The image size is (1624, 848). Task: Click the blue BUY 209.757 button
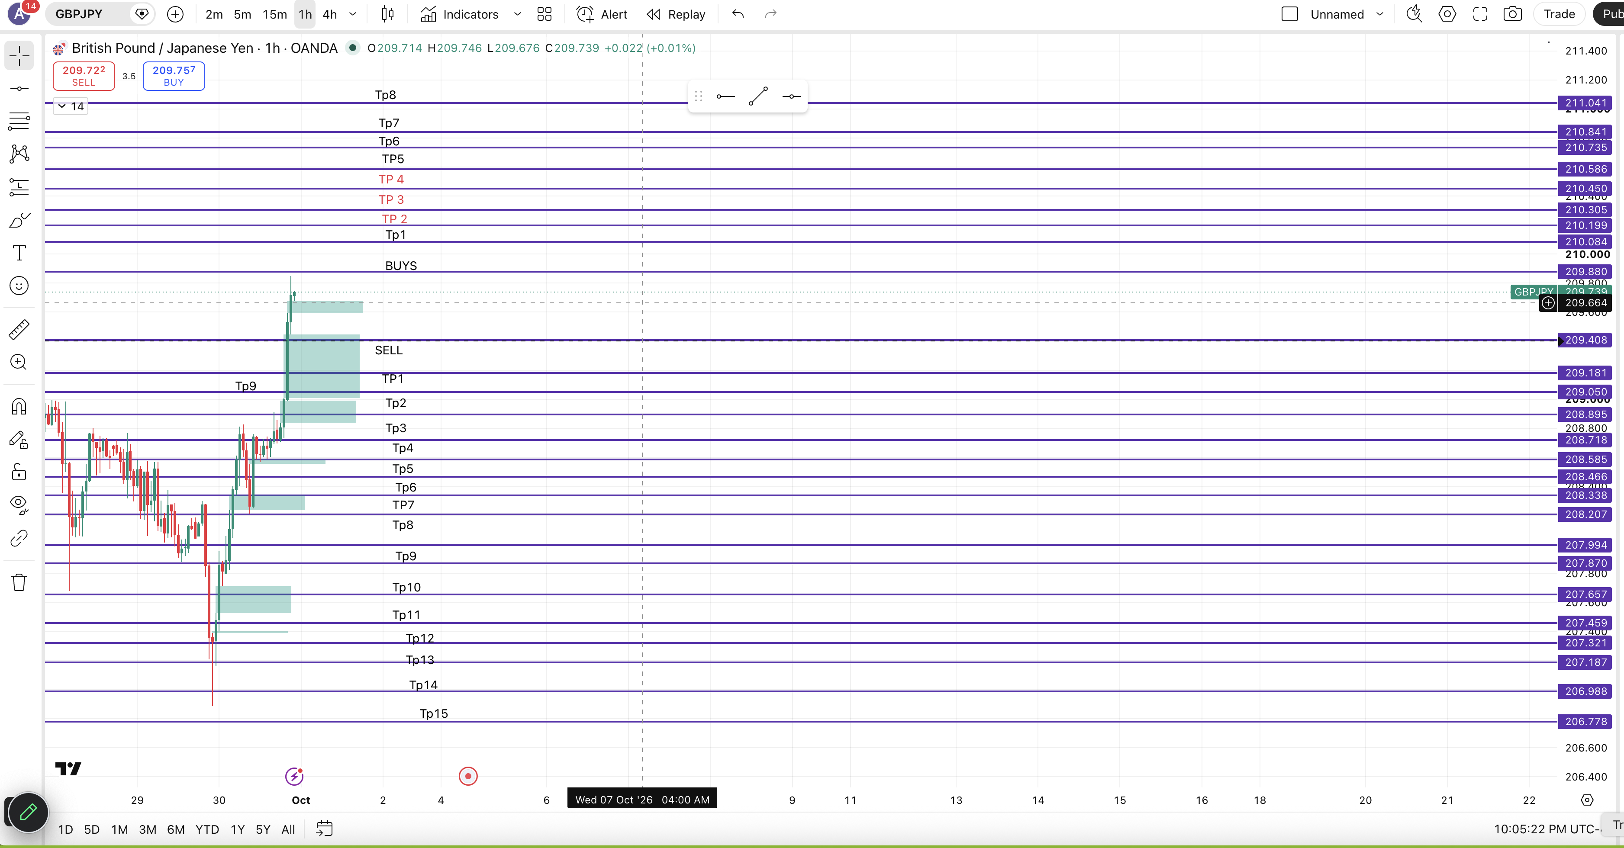tap(174, 76)
